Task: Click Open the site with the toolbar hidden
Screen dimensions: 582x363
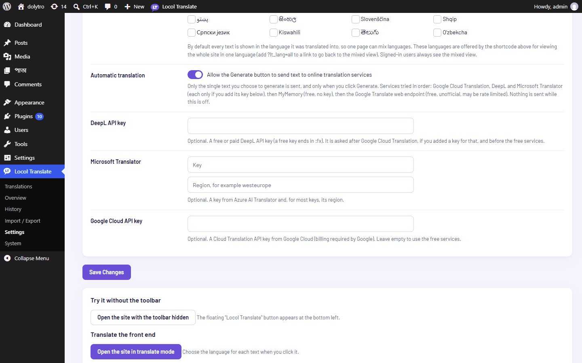Action: click(x=143, y=317)
